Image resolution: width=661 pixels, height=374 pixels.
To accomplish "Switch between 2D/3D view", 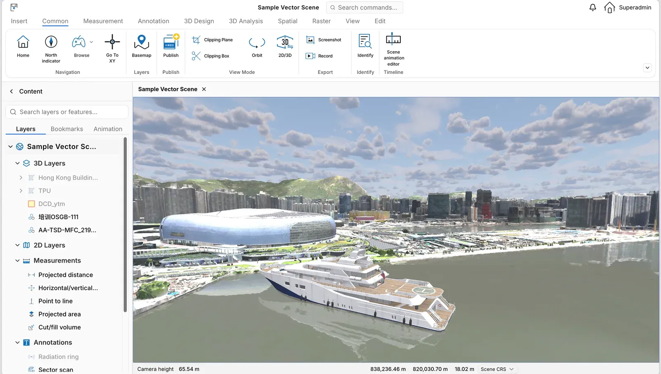I will (x=285, y=42).
